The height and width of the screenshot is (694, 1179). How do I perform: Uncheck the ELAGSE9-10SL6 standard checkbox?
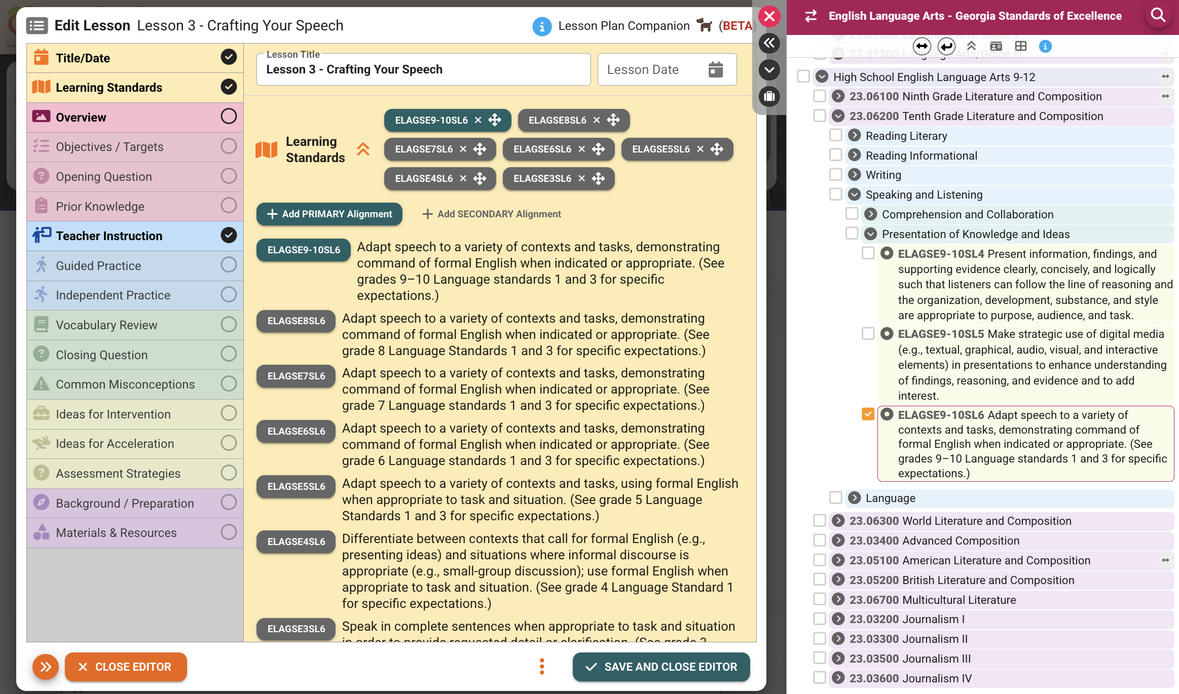[x=869, y=414]
